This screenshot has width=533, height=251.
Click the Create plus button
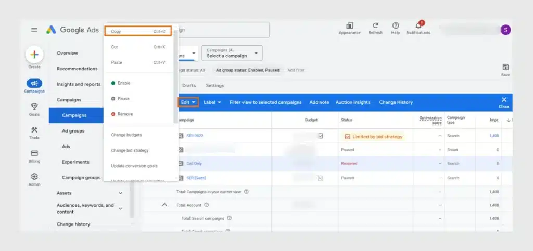34,55
